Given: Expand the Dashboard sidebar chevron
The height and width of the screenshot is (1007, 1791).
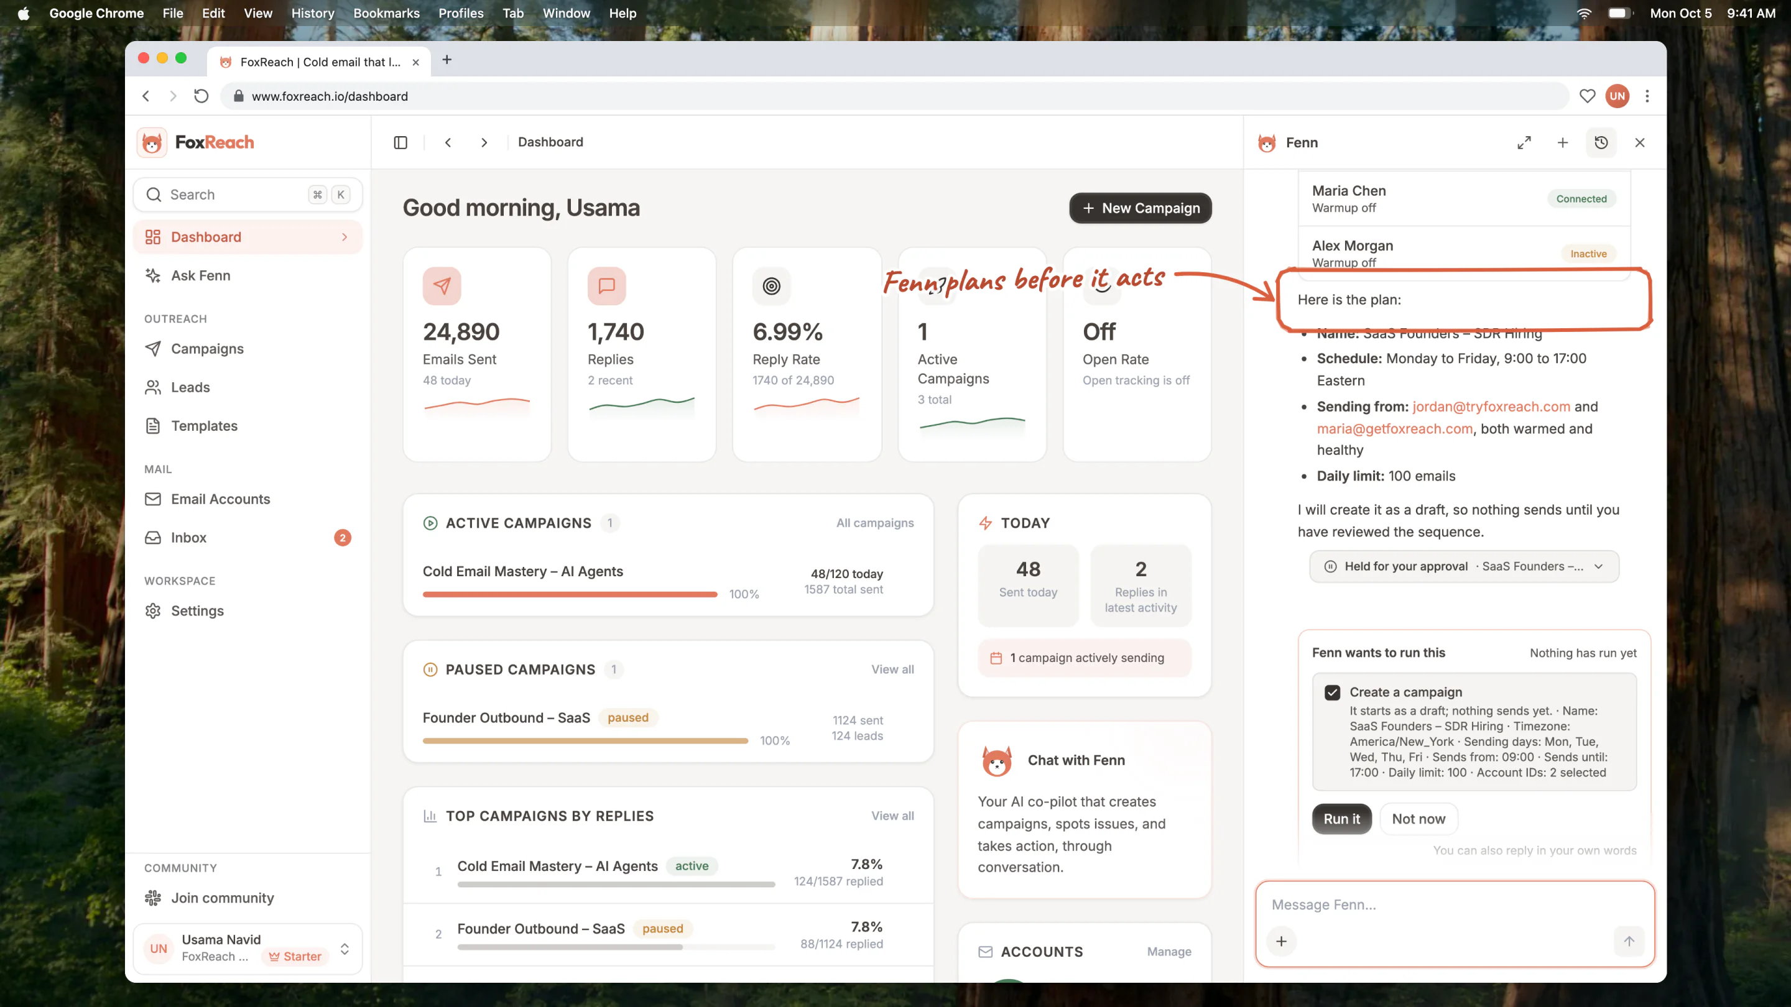Looking at the screenshot, I should click(x=345, y=237).
